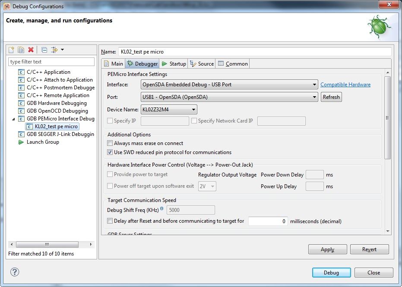402x287 pixels.
Task: Collapse the GDB PEMicro Interface Debugging node
Action: [x=13, y=119]
